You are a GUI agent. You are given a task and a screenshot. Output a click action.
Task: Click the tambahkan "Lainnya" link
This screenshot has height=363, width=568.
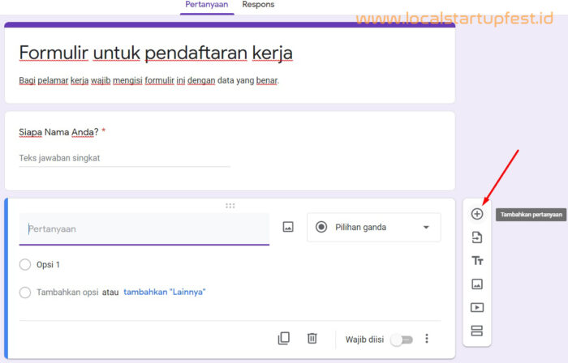165,292
